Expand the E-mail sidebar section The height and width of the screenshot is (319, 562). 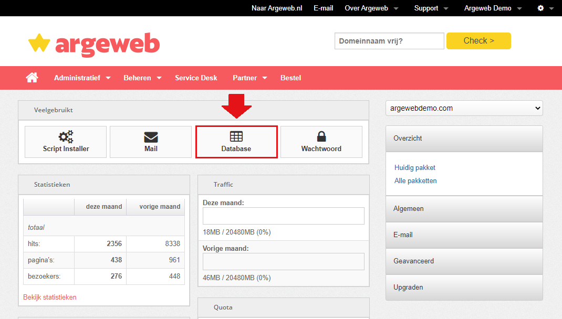(x=464, y=235)
